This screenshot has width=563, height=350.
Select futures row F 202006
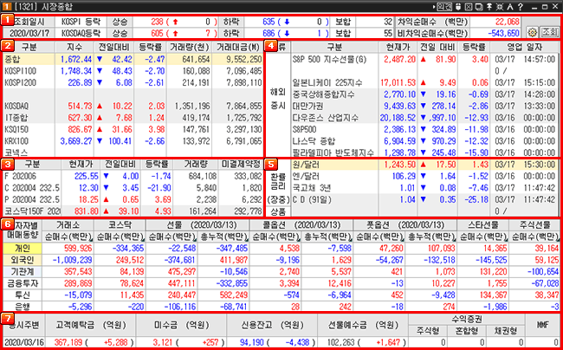tap(133, 176)
